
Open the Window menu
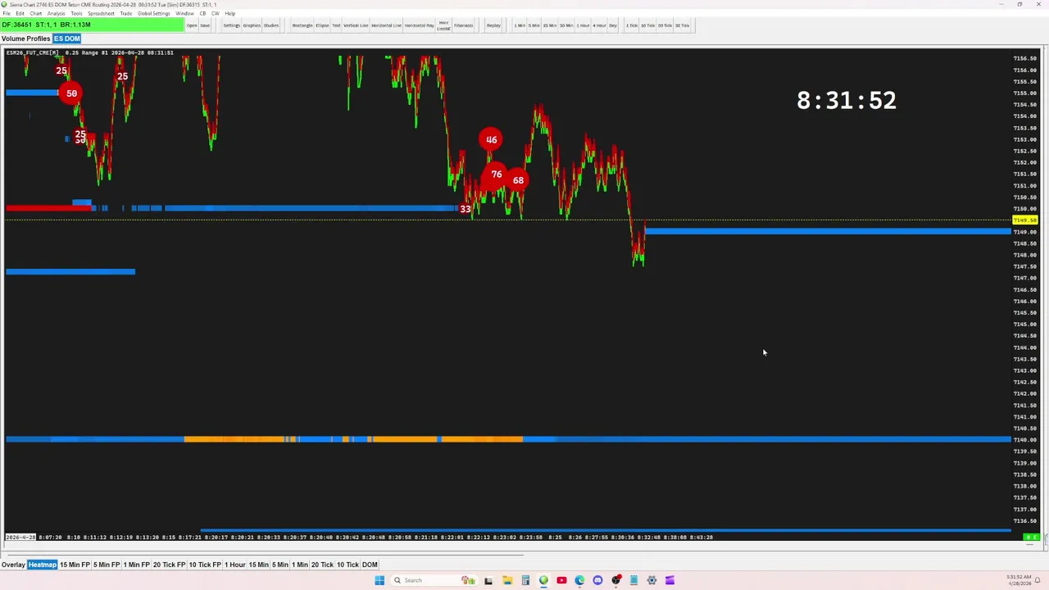[184, 13]
